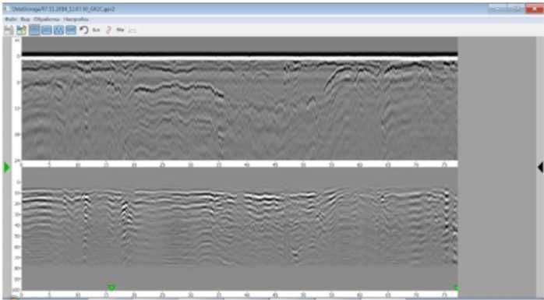Click the green triangle expander on left edge

pyautogui.click(x=6, y=168)
